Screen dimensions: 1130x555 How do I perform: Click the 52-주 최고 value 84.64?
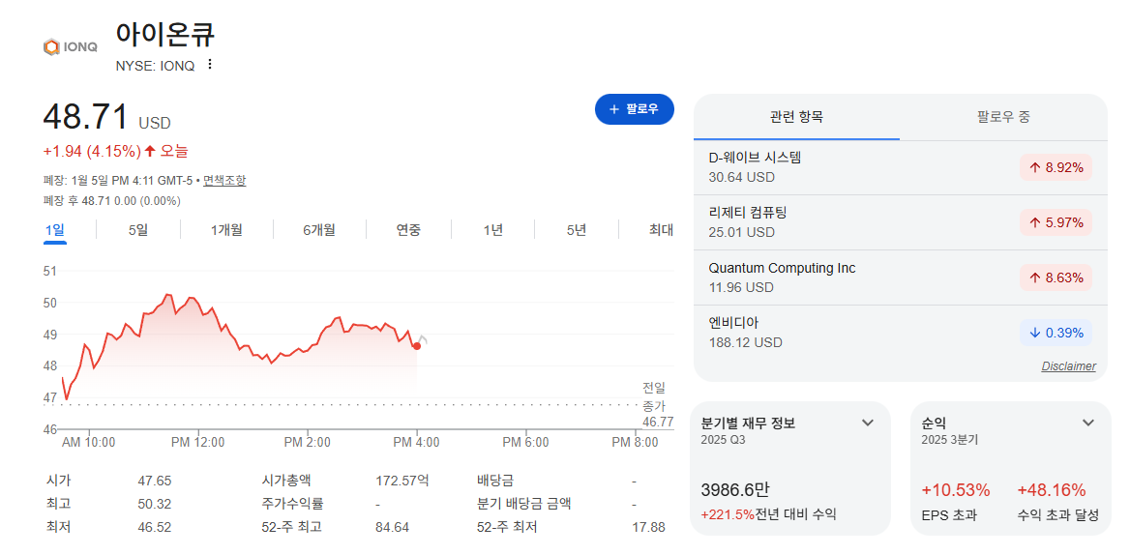click(x=392, y=527)
